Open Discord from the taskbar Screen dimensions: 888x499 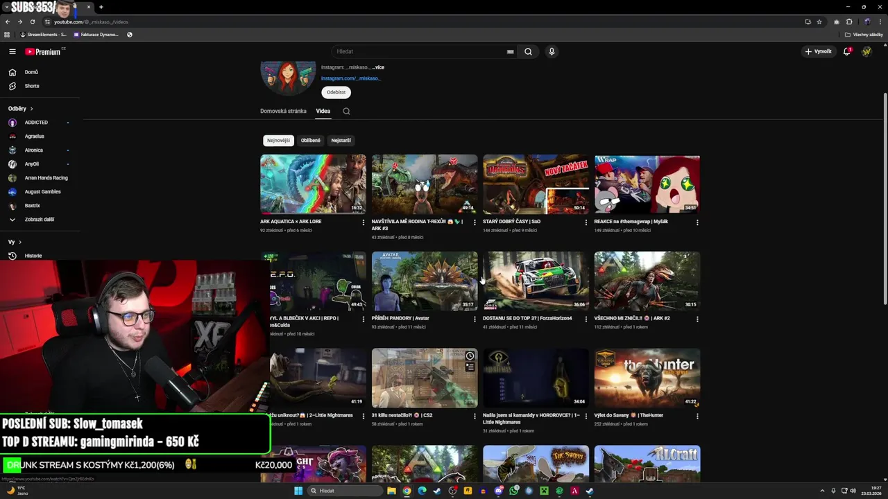click(x=498, y=491)
